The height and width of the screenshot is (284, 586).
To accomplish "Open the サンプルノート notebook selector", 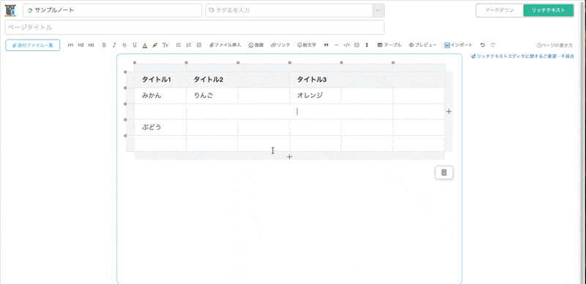I will point(113,10).
